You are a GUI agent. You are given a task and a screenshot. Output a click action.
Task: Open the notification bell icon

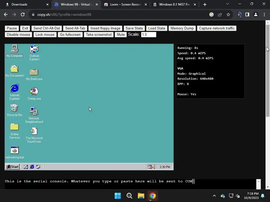tap(263, 196)
